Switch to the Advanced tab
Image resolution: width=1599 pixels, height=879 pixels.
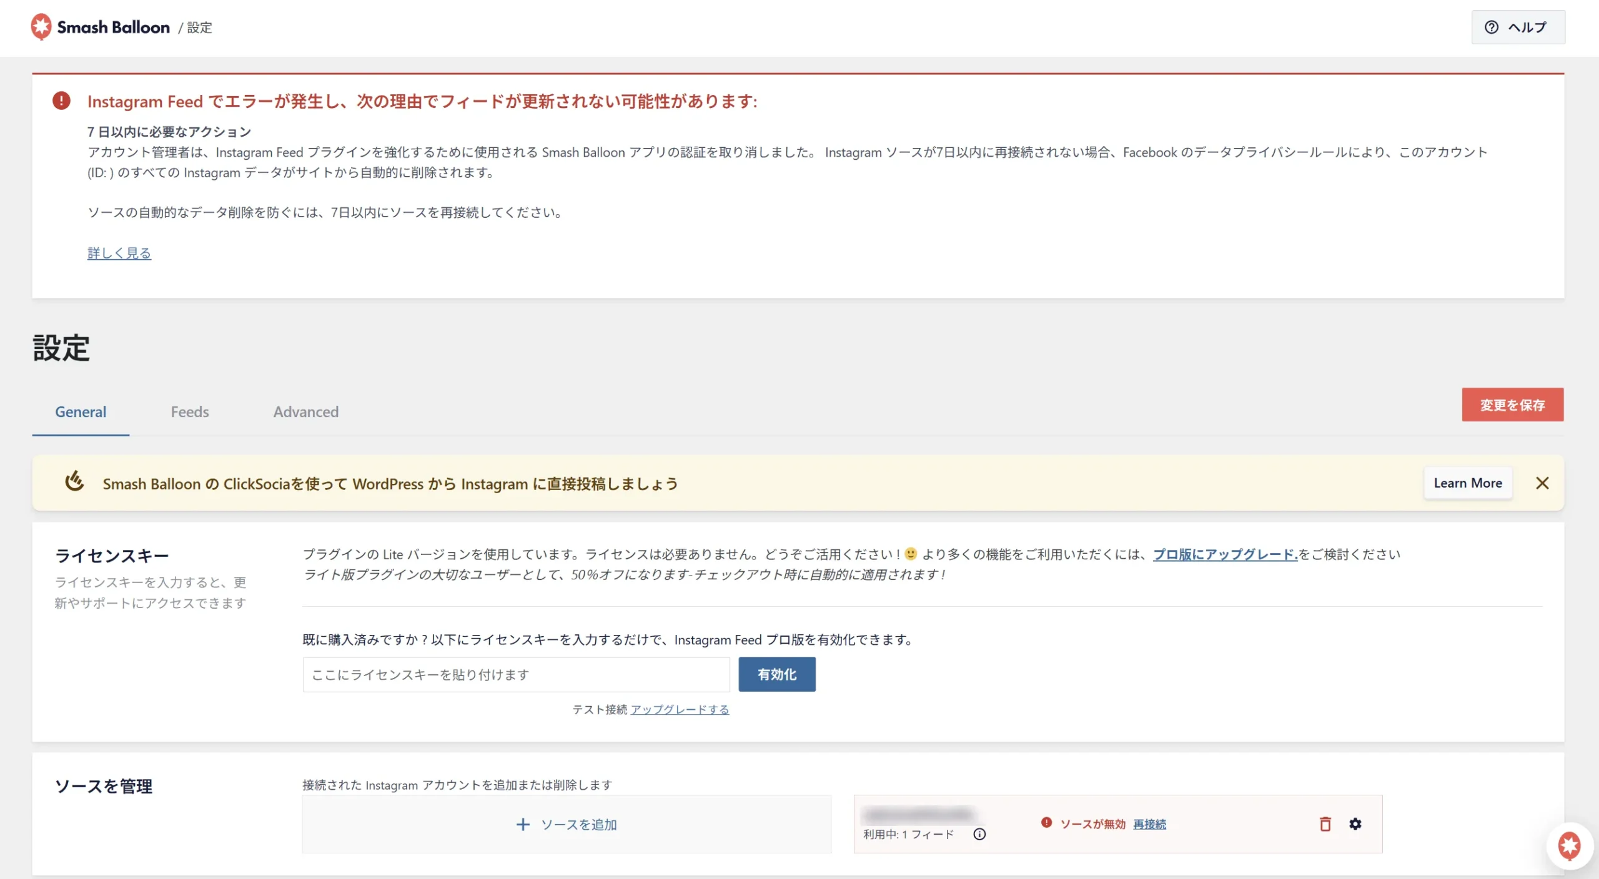[x=306, y=412]
